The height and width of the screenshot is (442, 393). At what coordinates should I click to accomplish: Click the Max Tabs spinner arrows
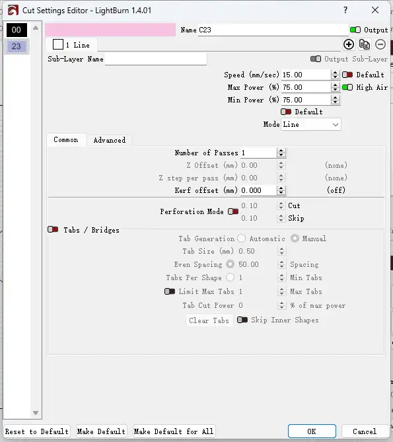(282, 291)
